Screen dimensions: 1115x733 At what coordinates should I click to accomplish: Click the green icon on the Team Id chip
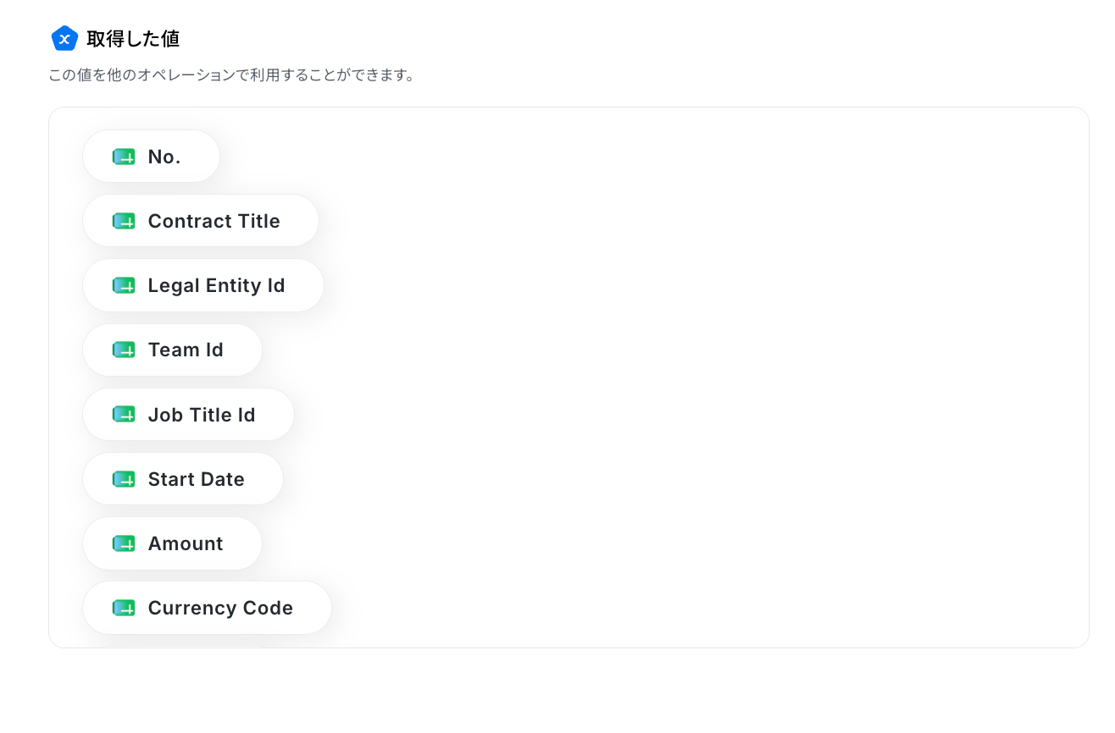click(124, 350)
